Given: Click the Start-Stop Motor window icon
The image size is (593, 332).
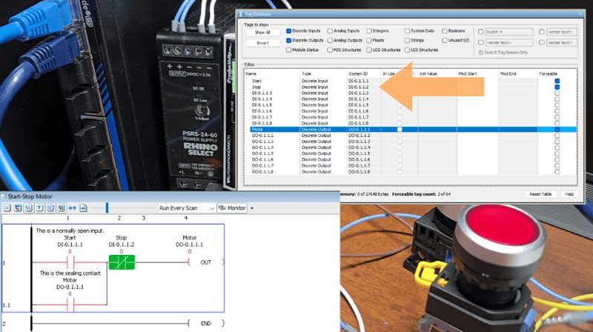Looking at the screenshot, I should point(4,196).
